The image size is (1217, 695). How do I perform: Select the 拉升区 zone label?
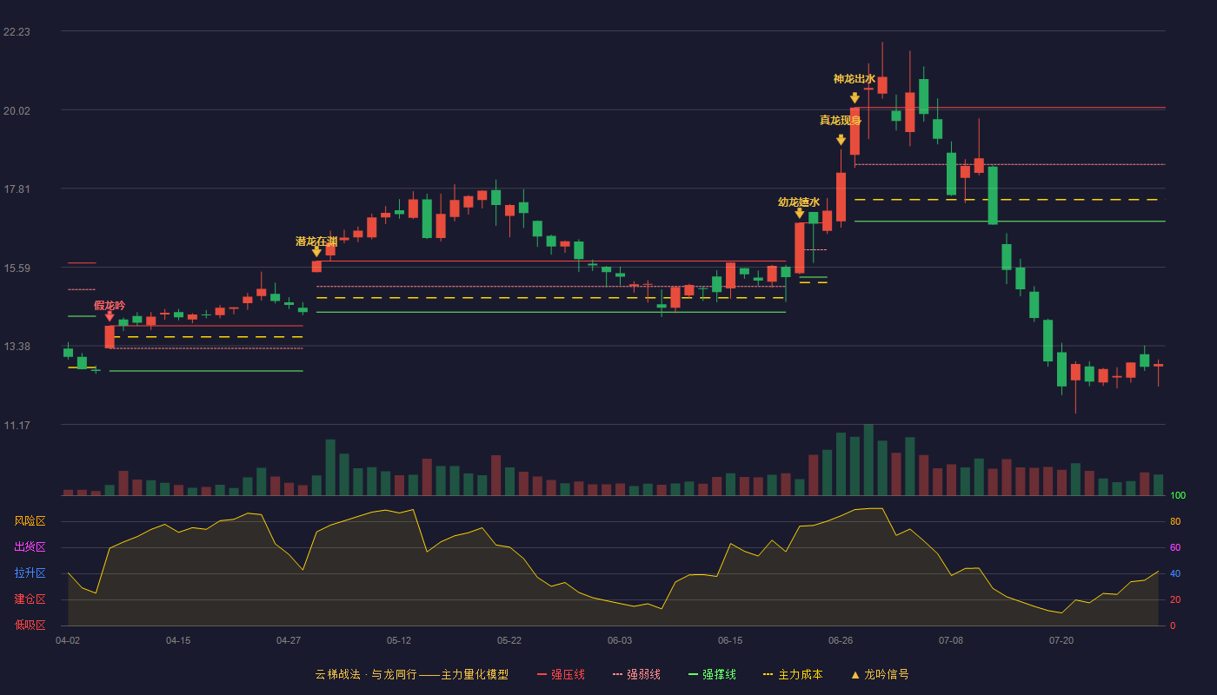pos(30,573)
